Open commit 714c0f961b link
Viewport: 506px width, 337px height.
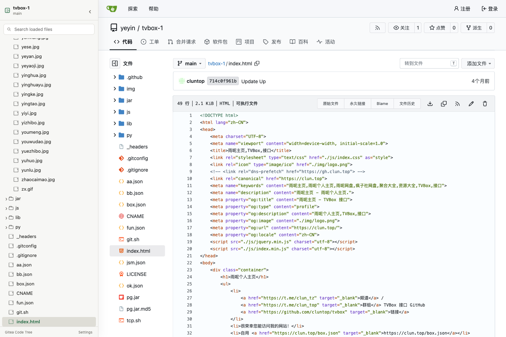click(x=223, y=81)
